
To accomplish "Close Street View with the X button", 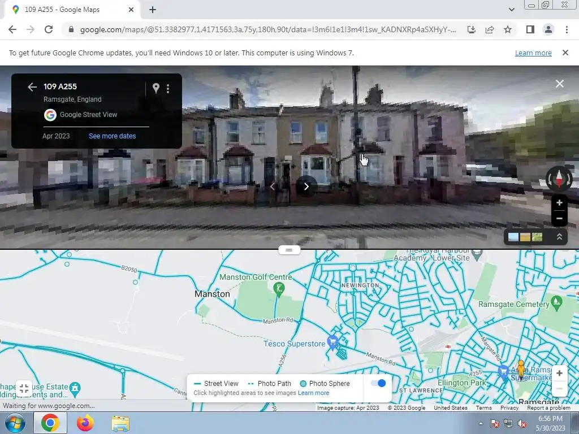I will [560, 84].
